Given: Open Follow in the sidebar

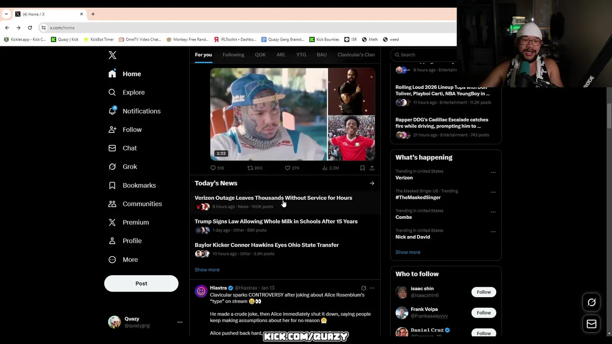Looking at the screenshot, I should (x=125, y=129).
